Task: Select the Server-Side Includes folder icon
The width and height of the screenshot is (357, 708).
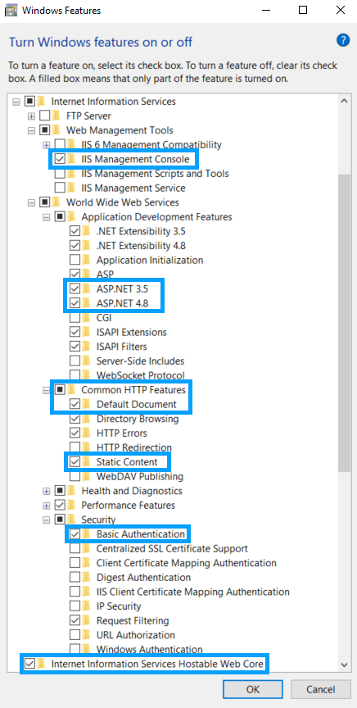Action: pos(86,361)
